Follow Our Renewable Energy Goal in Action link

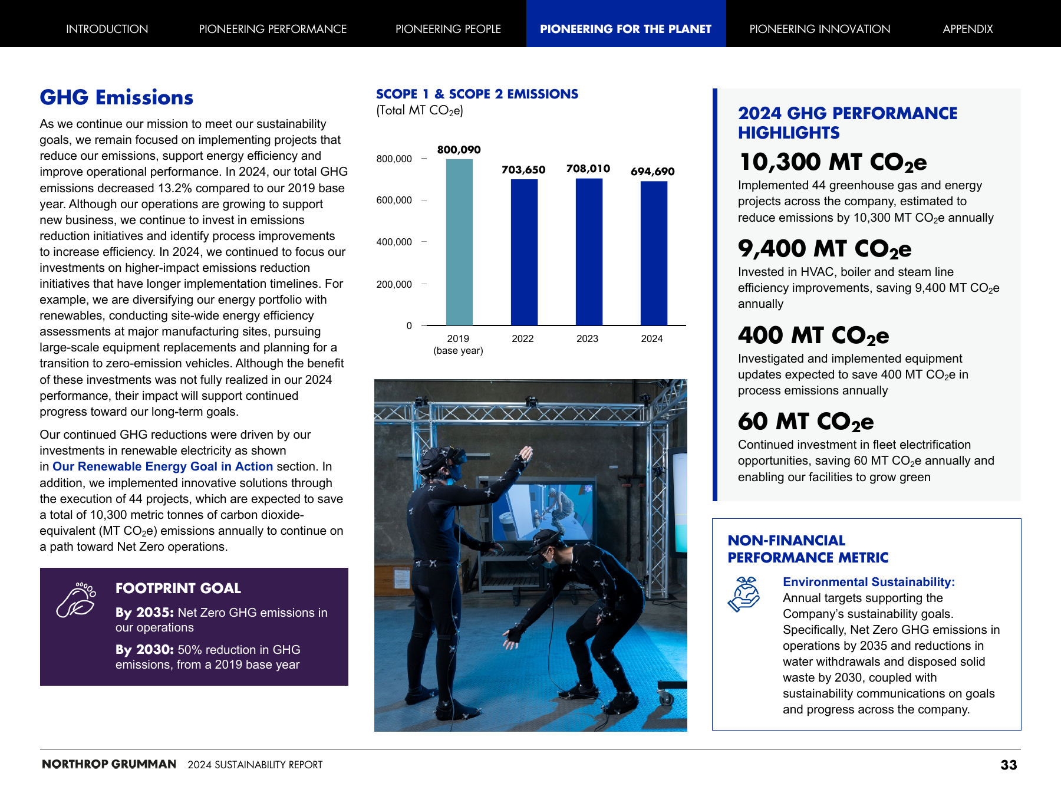pos(163,466)
